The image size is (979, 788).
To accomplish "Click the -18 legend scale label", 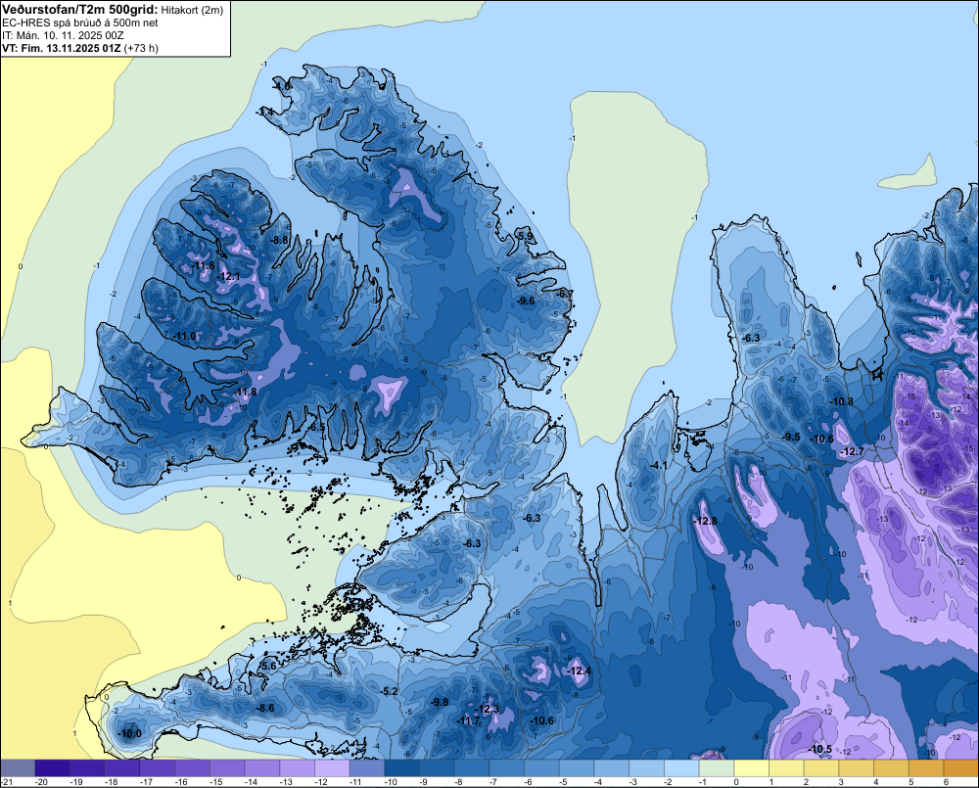I will [x=112, y=782].
